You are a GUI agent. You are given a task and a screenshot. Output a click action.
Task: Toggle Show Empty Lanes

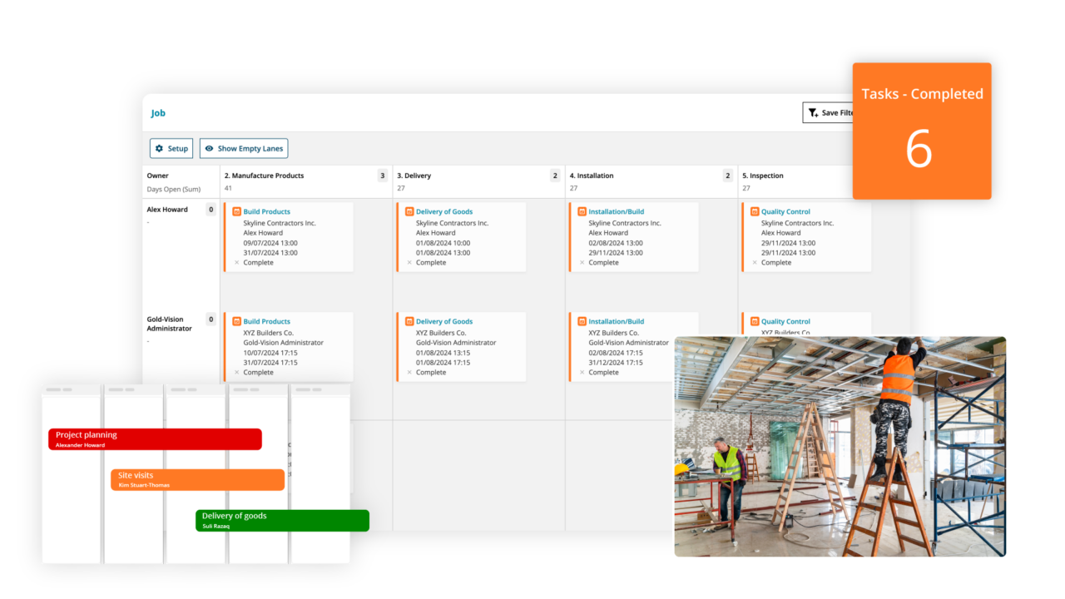tap(244, 149)
